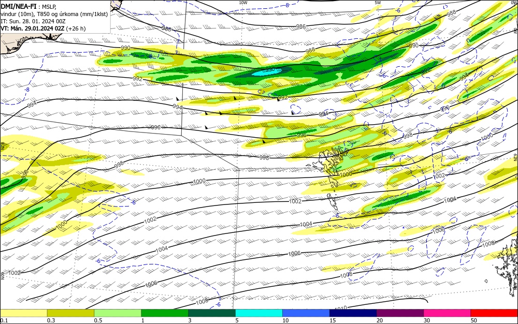Click the legend value 50
The image size is (518, 324).
click(474, 320)
